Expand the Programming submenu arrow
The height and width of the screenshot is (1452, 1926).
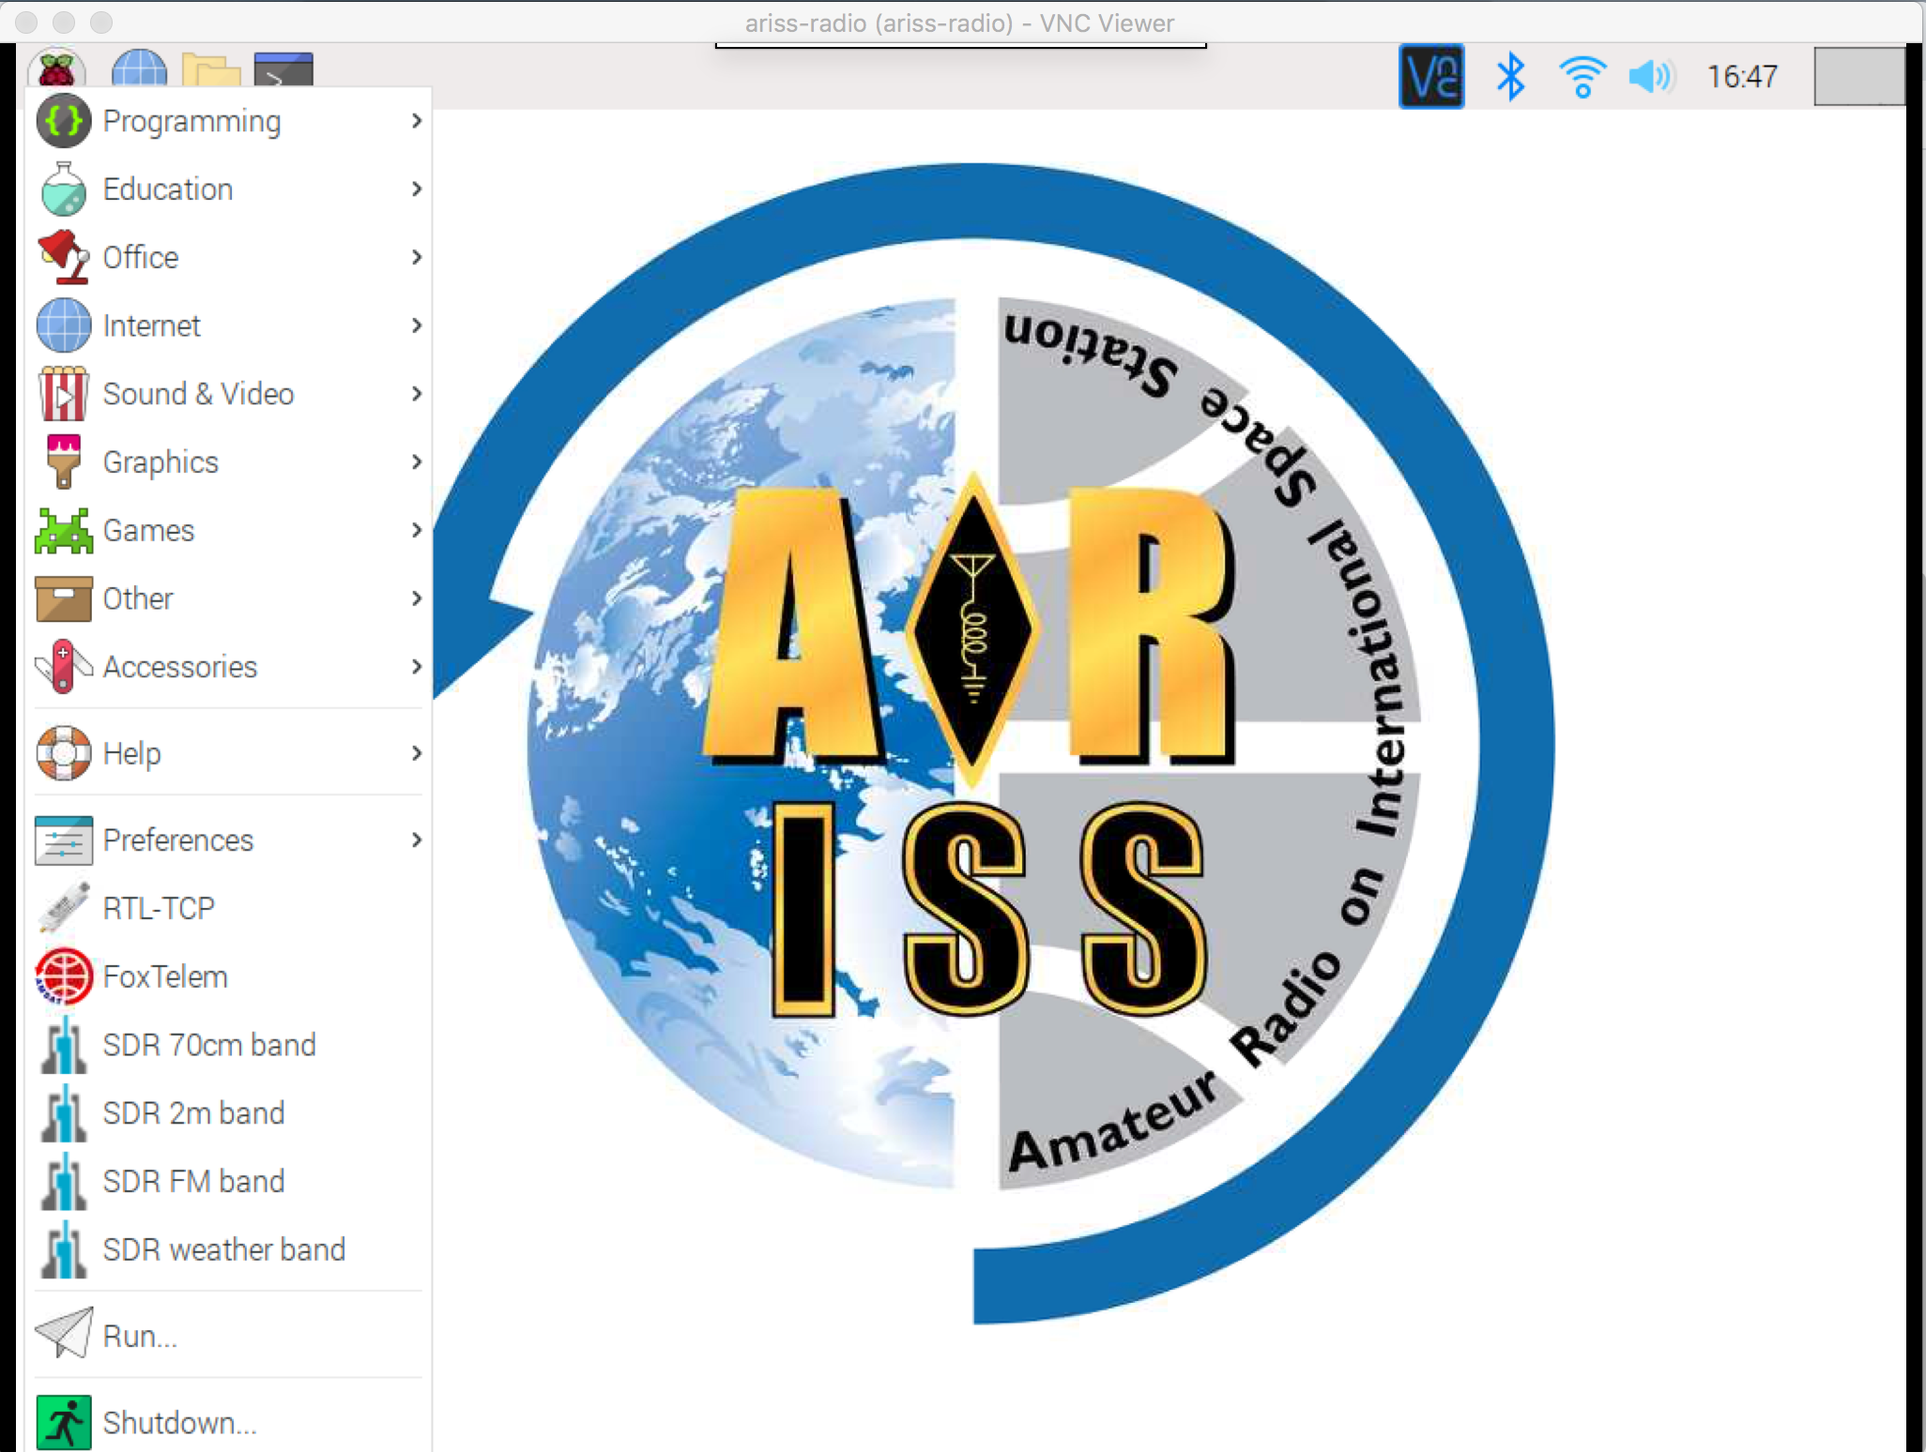(x=417, y=121)
